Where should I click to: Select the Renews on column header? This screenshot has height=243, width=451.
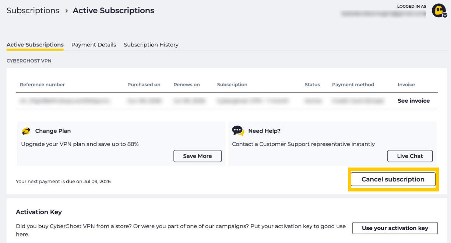(187, 84)
